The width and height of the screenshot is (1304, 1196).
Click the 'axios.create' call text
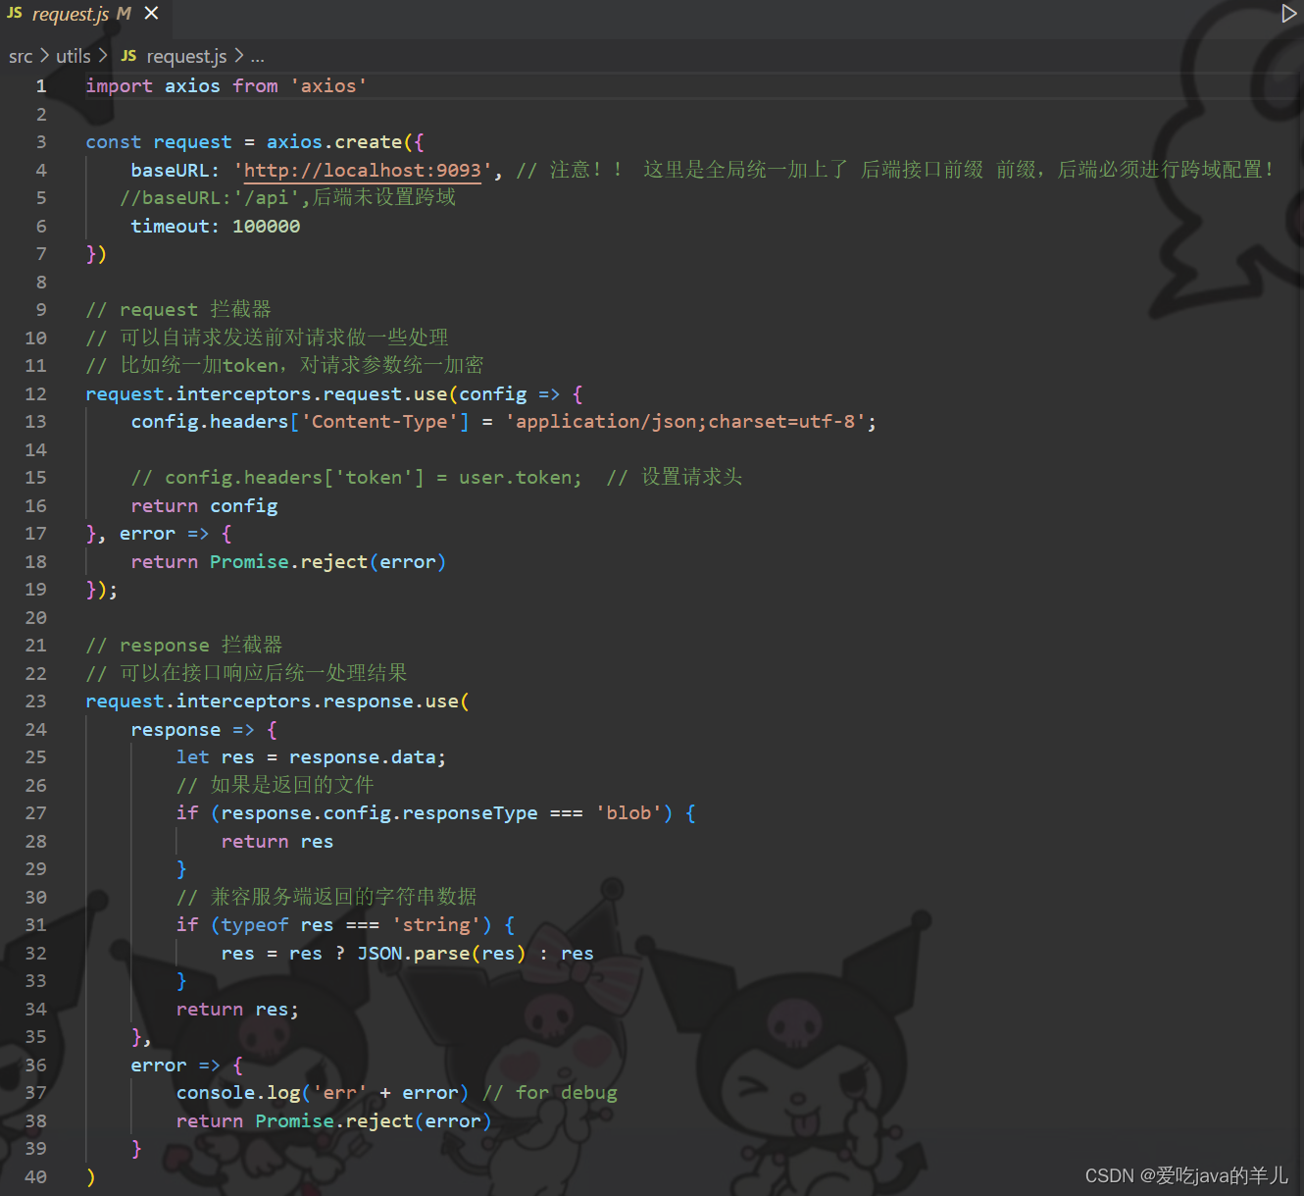[x=334, y=142]
